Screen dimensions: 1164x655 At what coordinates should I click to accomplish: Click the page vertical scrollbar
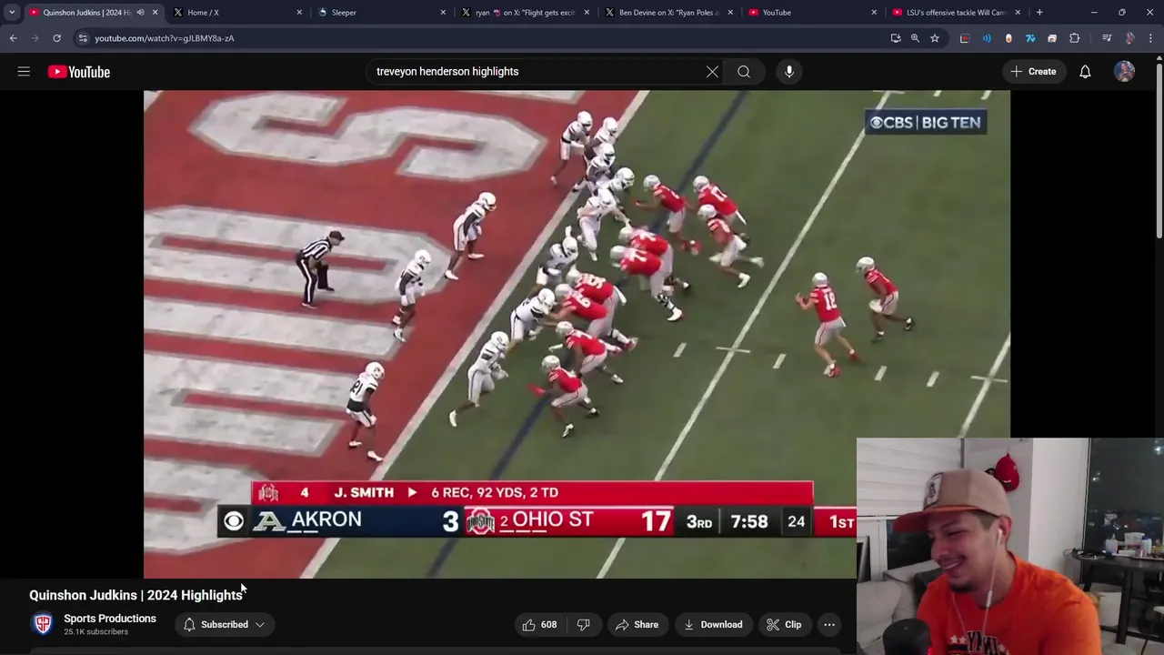coord(1159,150)
